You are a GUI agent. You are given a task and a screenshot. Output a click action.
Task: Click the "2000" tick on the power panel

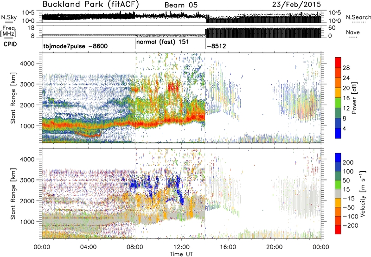point(27,105)
